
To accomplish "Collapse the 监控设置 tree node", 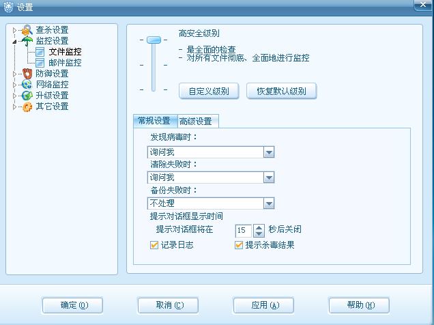I will (14, 42).
